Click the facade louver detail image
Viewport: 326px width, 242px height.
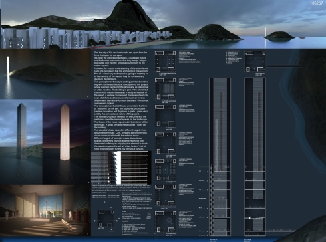coord(121,168)
